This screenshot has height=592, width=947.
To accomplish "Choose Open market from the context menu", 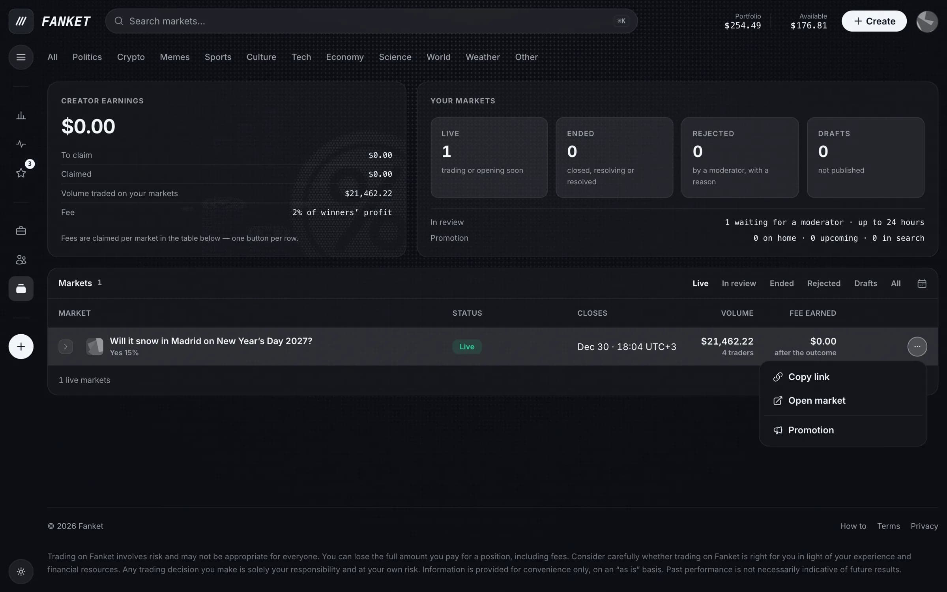I will 843,401.
